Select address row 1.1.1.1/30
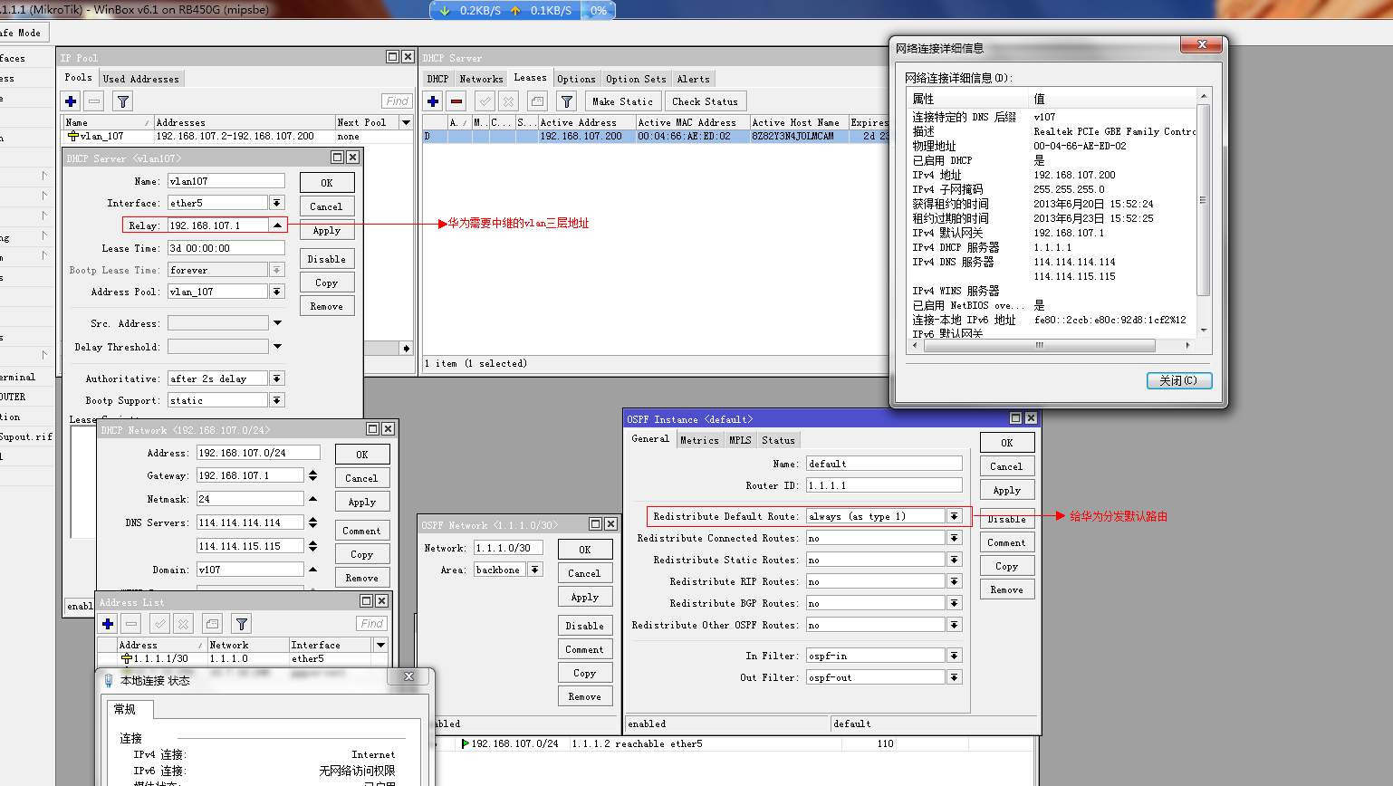 (x=245, y=658)
